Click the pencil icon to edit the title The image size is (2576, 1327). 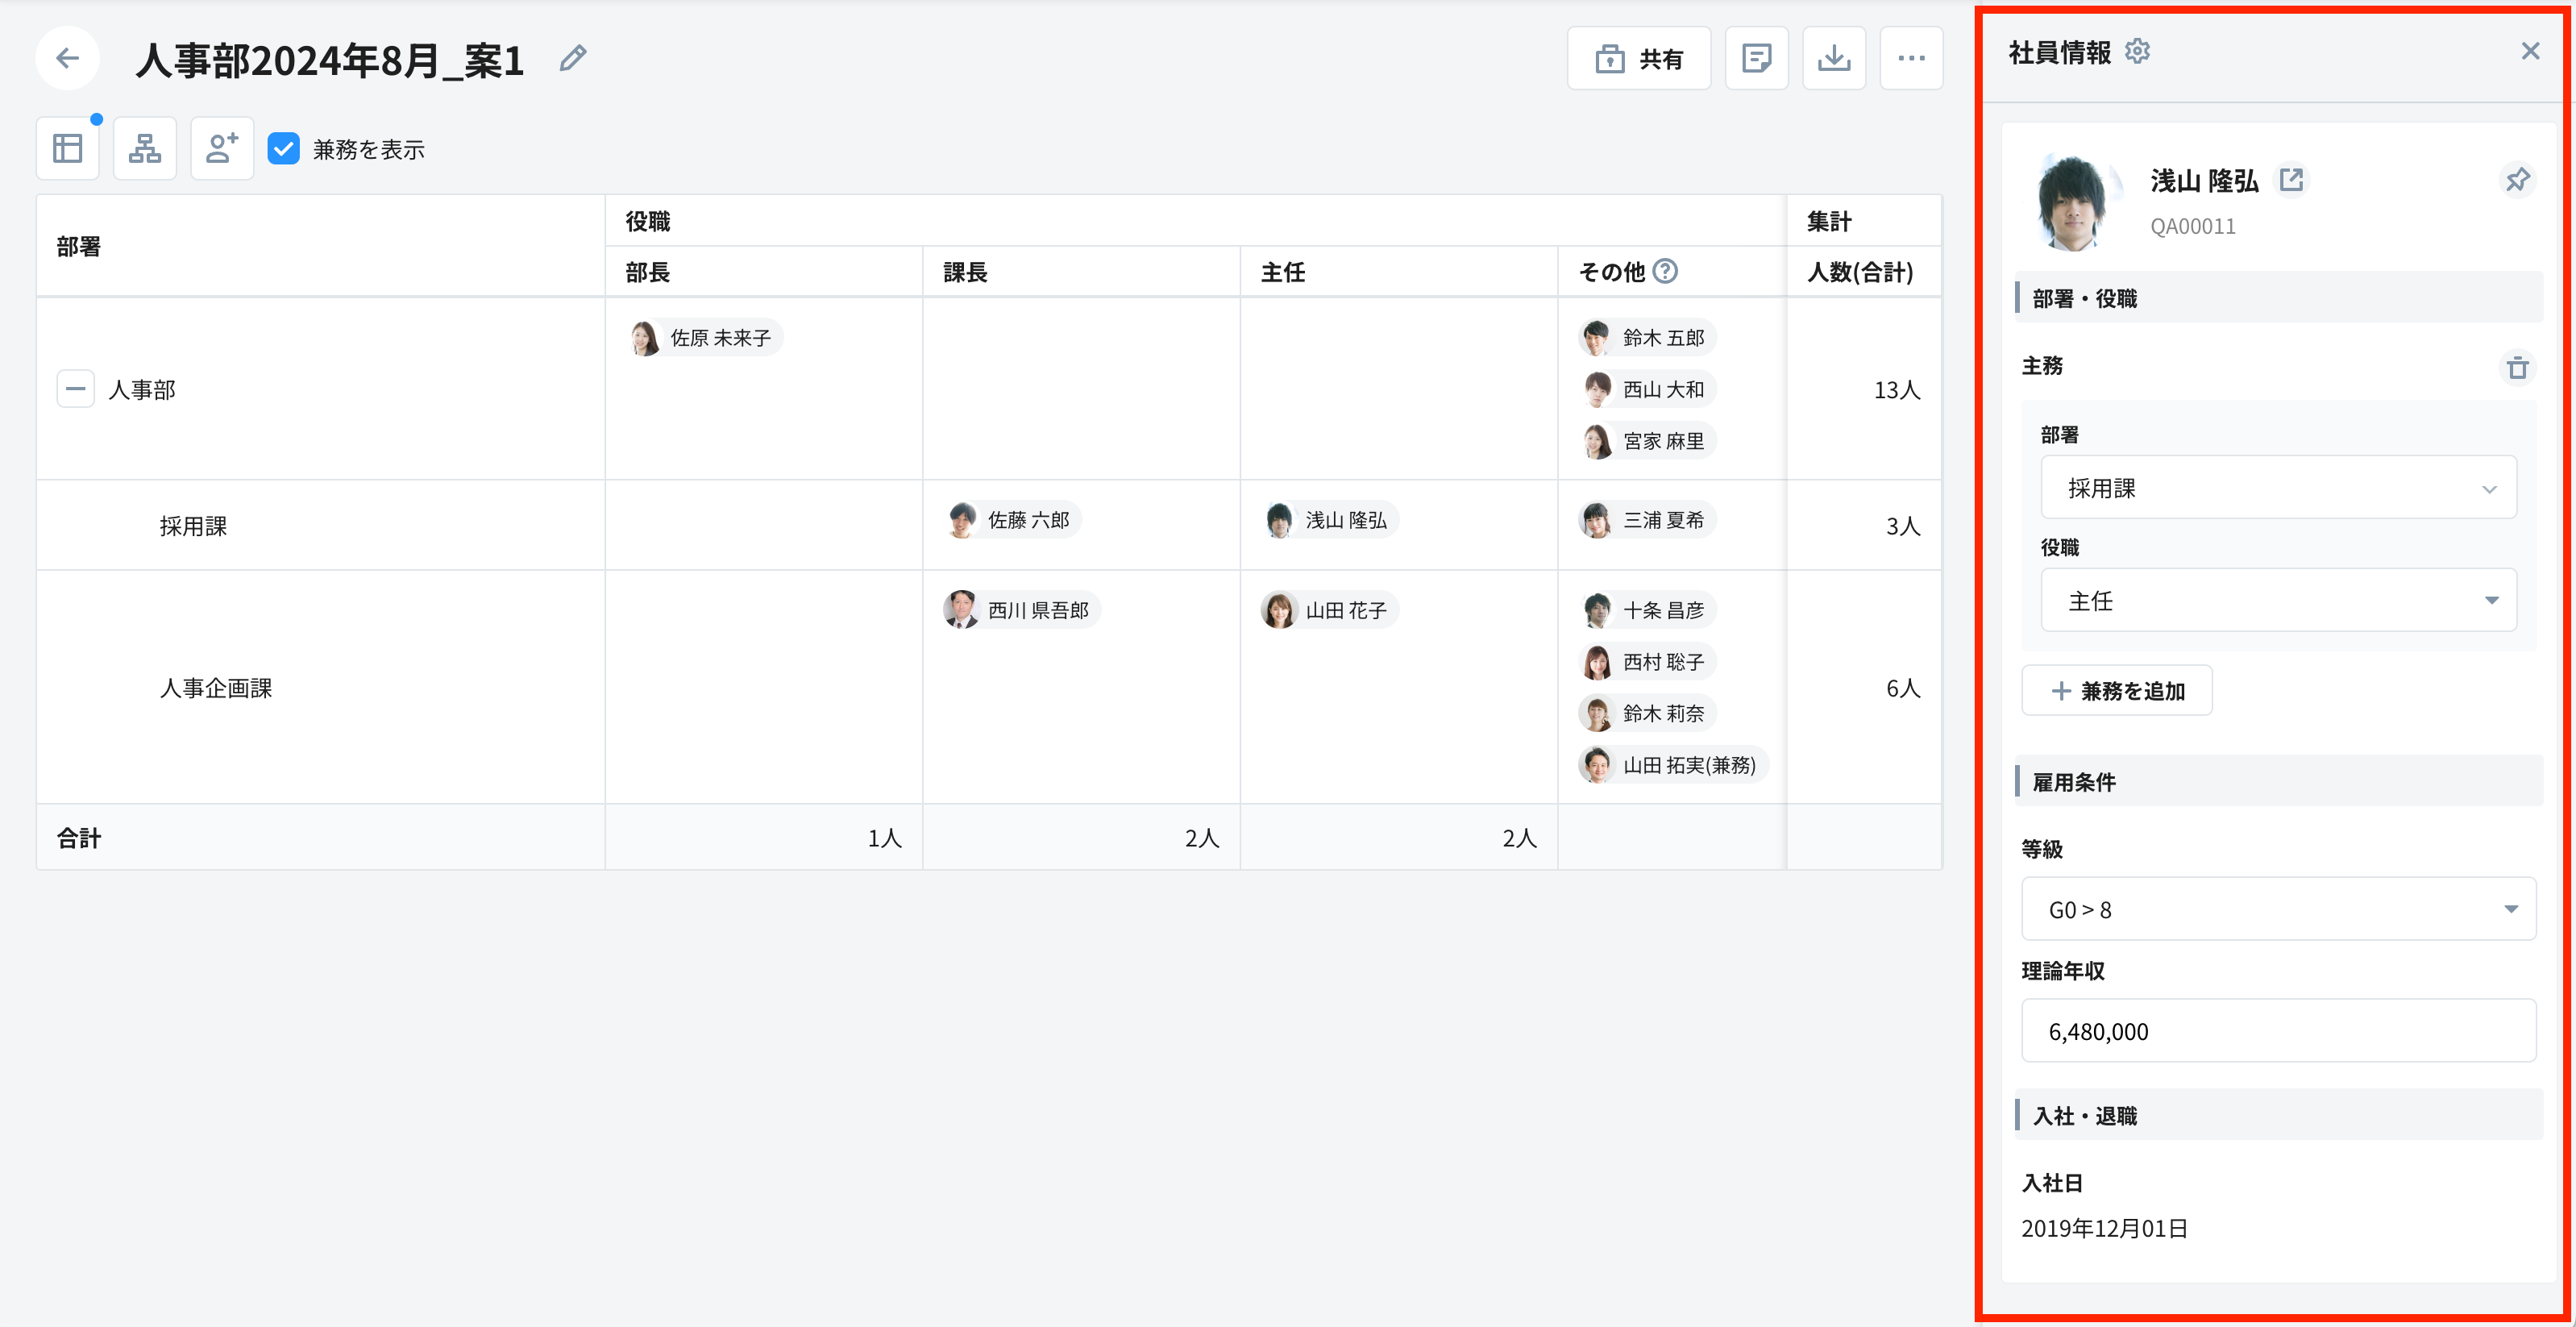tap(572, 59)
